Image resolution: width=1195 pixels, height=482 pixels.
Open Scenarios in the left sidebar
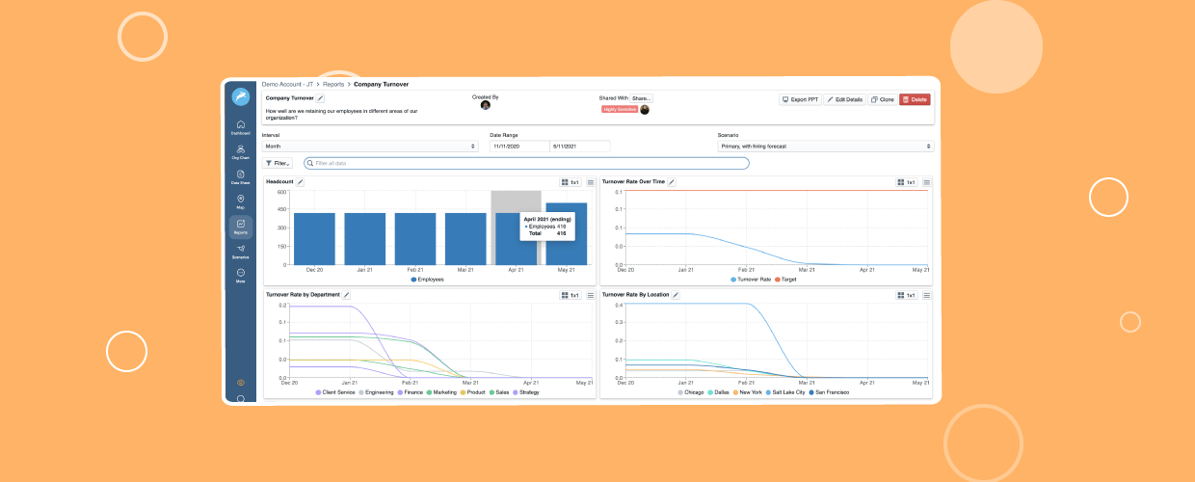pos(240,251)
